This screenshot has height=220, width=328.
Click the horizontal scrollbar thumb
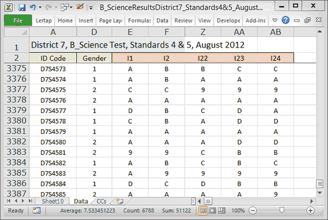208,201
